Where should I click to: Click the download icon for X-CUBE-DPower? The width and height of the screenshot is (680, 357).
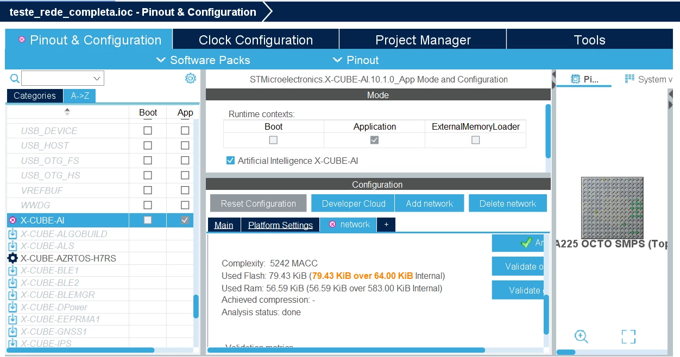(x=12, y=307)
